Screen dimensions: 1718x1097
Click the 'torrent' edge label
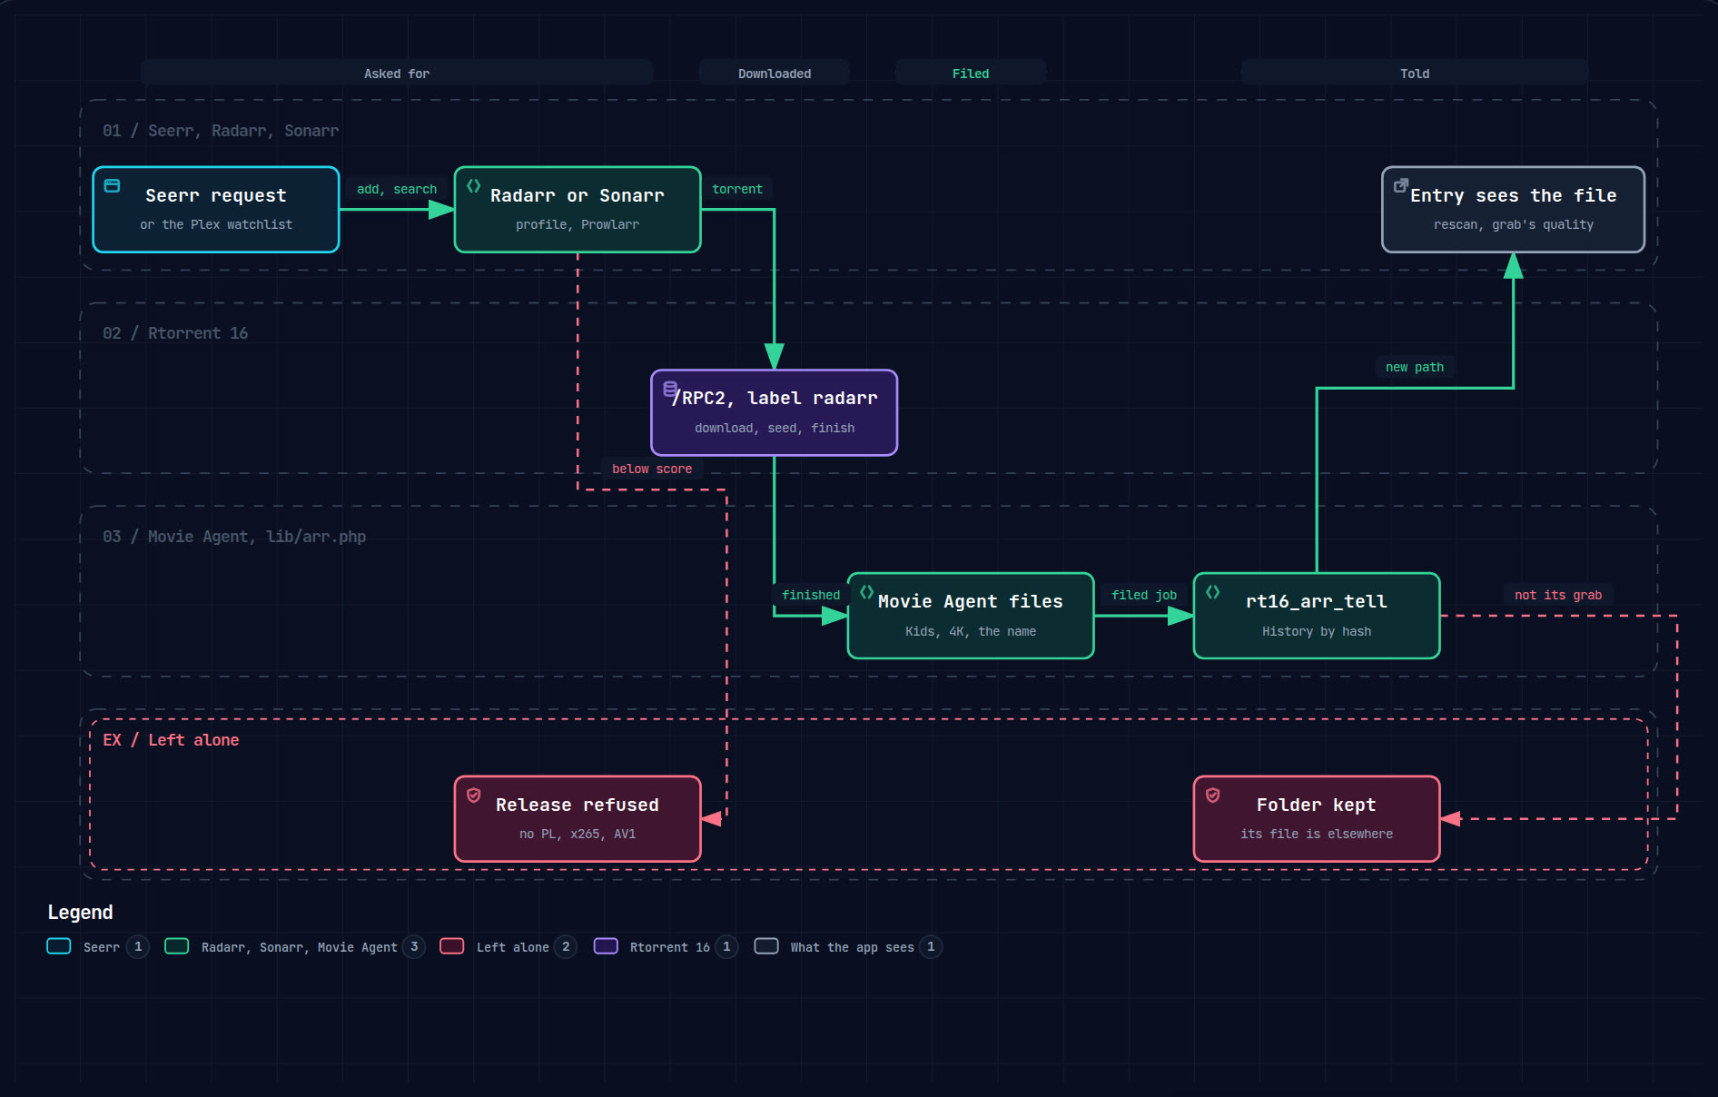pyautogui.click(x=737, y=189)
